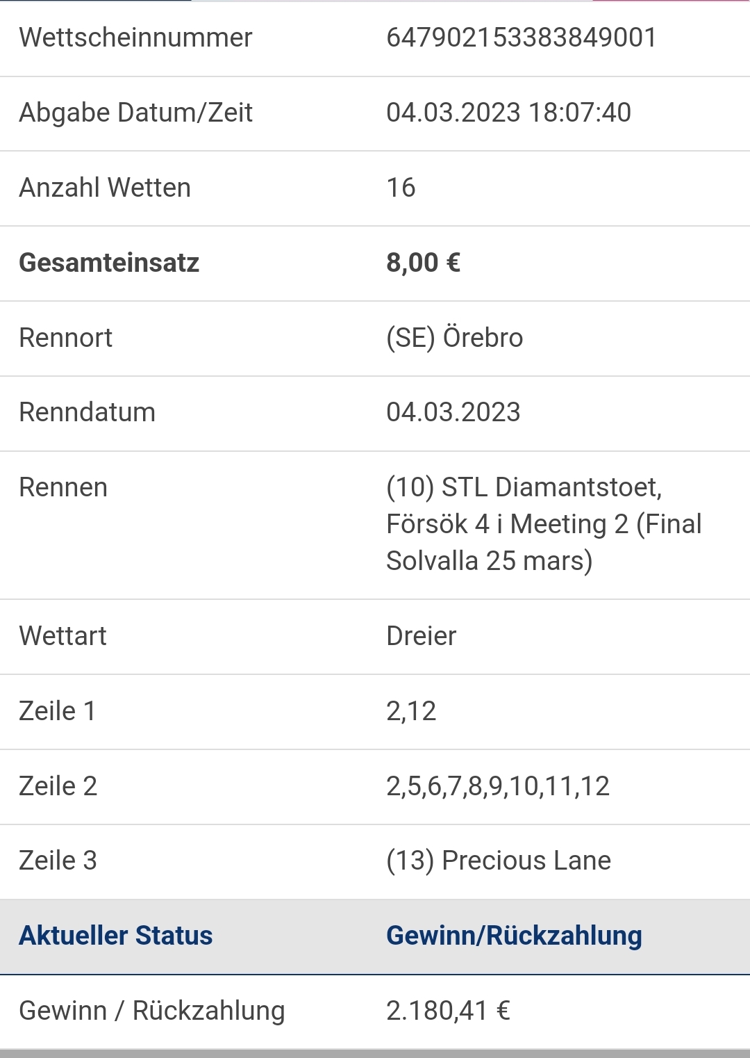Click the Wettscheinnummer label

(135, 38)
